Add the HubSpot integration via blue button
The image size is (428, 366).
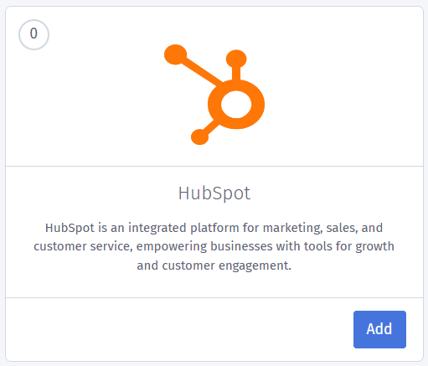[379, 329]
